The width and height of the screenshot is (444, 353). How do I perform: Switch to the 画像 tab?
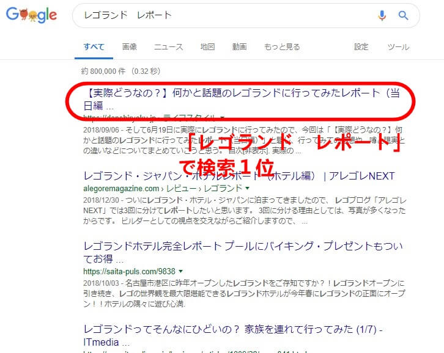[130, 47]
